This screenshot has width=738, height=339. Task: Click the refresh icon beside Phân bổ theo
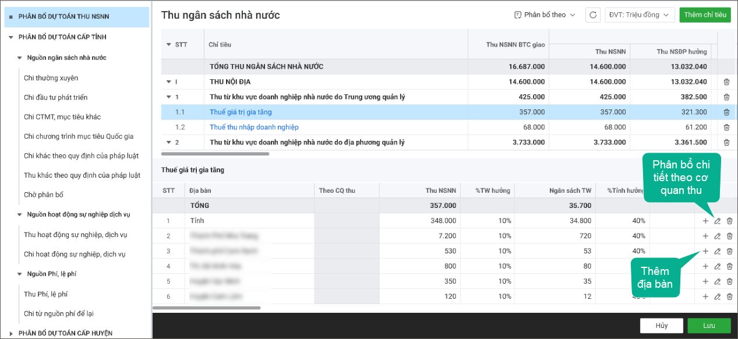pos(593,15)
